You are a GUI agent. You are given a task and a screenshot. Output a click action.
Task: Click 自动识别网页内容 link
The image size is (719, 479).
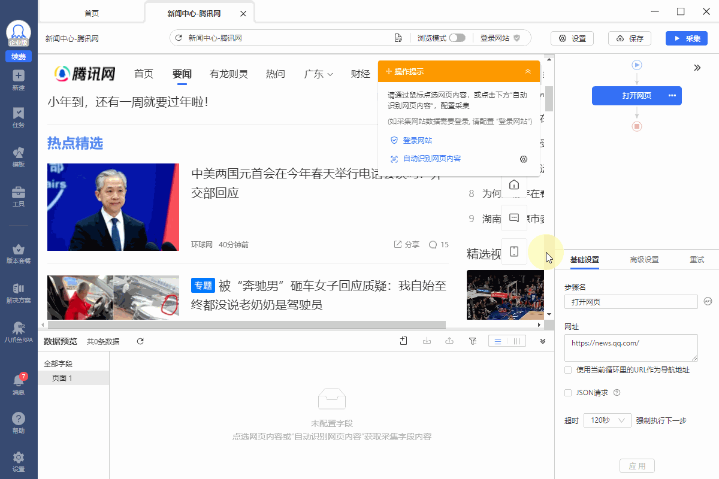pyautogui.click(x=431, y=159)
